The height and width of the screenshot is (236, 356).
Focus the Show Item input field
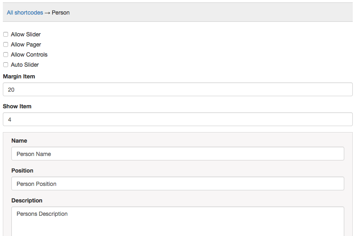pos(178,120)
